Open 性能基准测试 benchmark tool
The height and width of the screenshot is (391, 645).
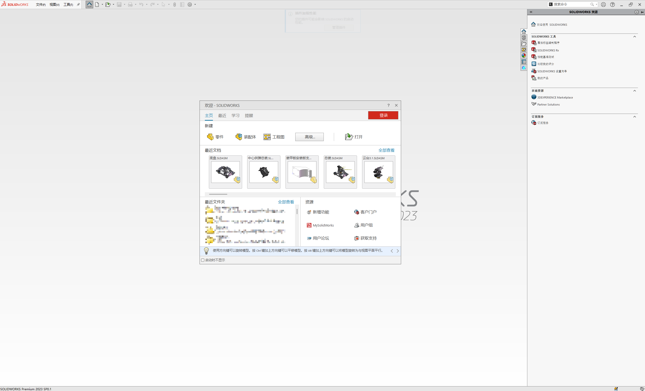click(x=543, y=57)
